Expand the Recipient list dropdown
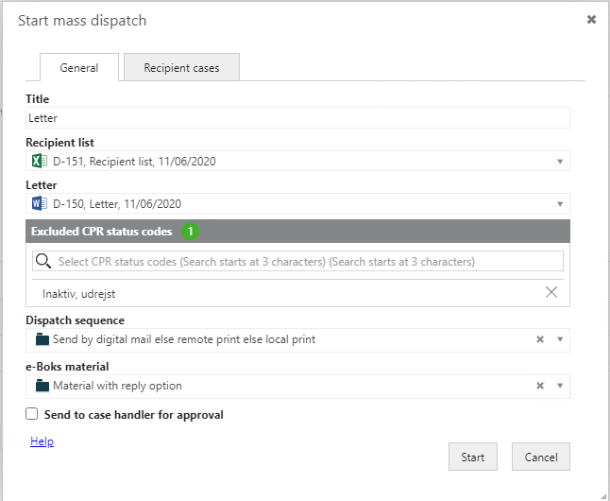Viewport: 610px width, 501px height. 560,162
